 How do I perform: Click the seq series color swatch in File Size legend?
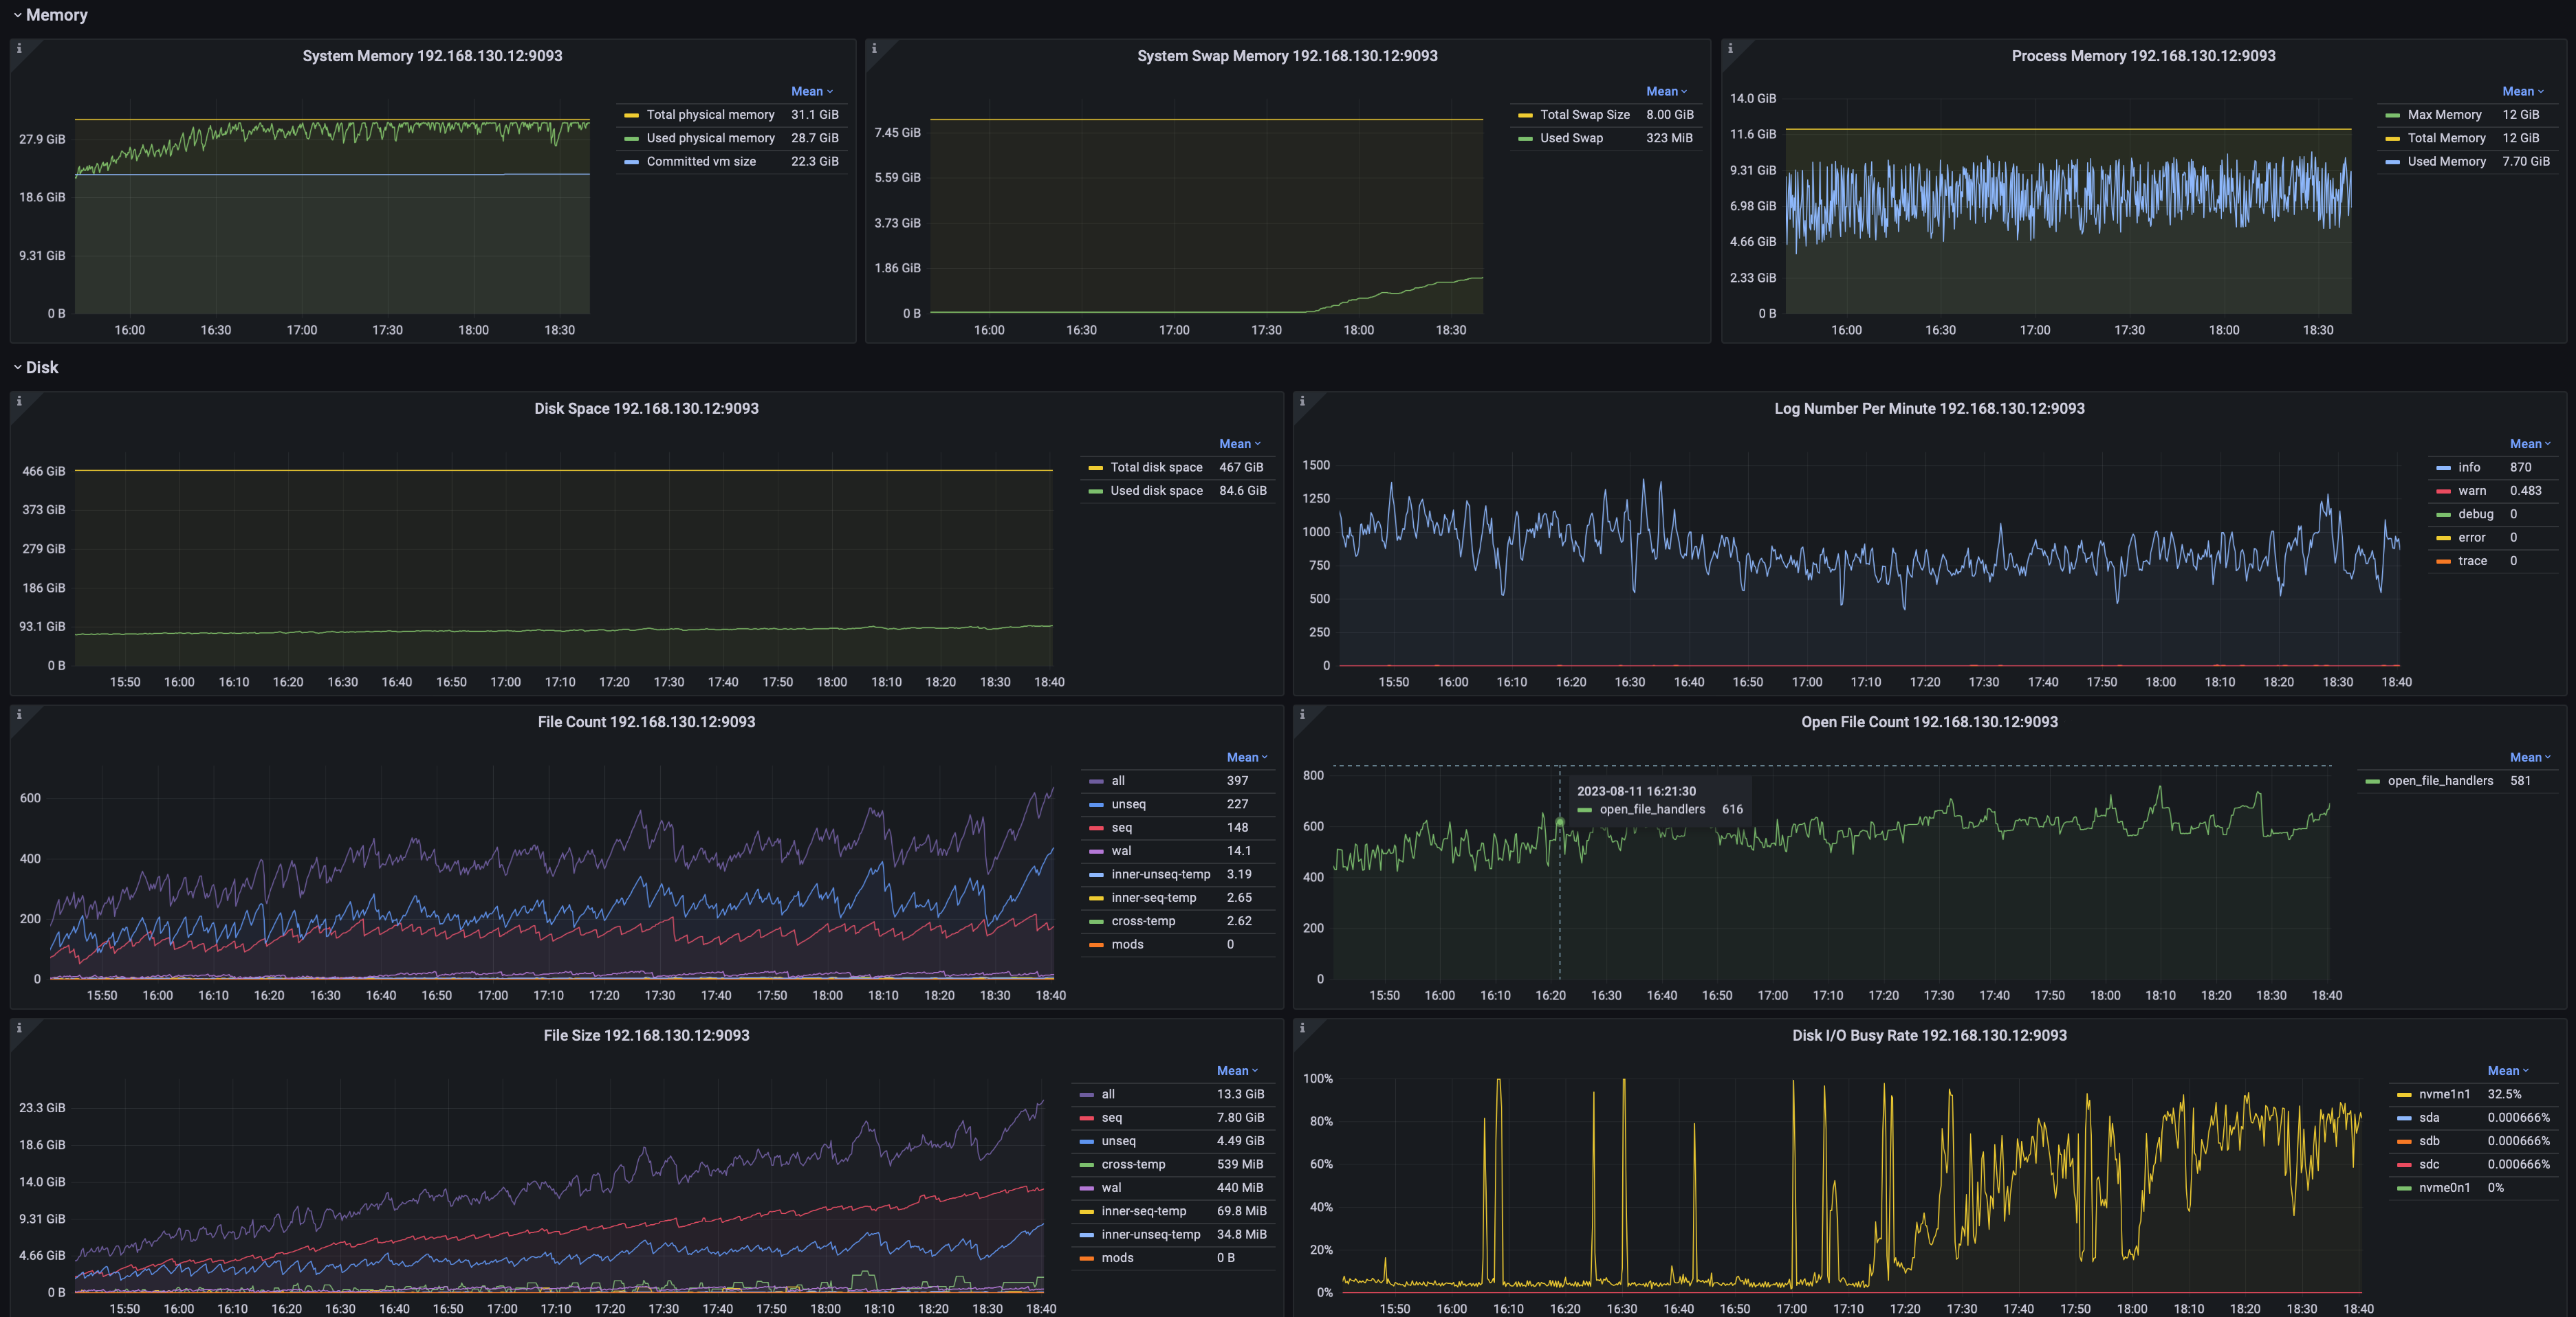(x=1086, y=1118)
